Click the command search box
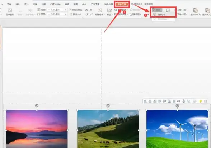211x148 pixels. coord(142,4)
